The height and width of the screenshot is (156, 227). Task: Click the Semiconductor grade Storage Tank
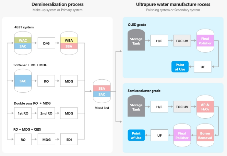click(x=136, y=107)
